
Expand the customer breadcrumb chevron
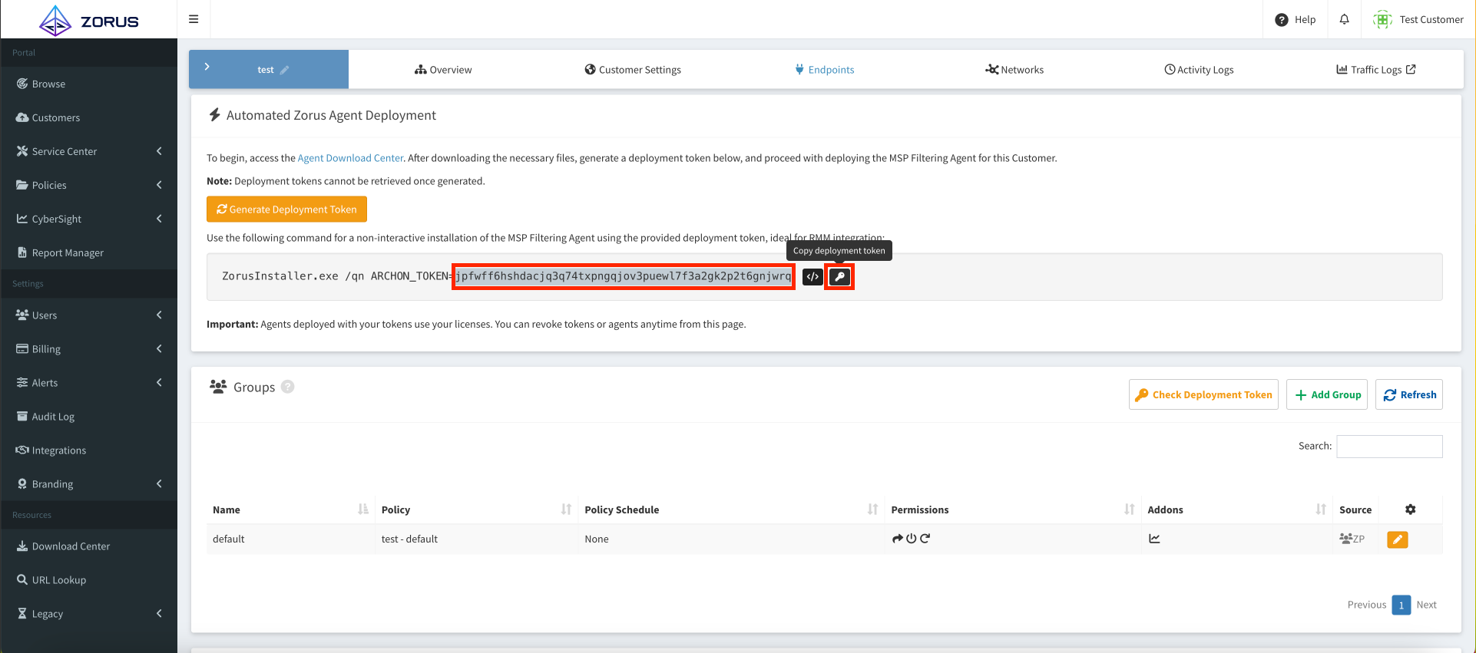click(207, 68)
